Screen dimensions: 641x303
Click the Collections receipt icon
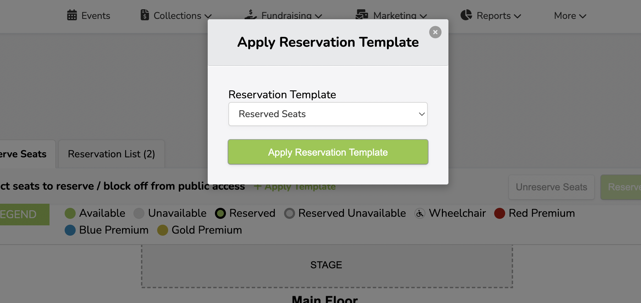144,15
